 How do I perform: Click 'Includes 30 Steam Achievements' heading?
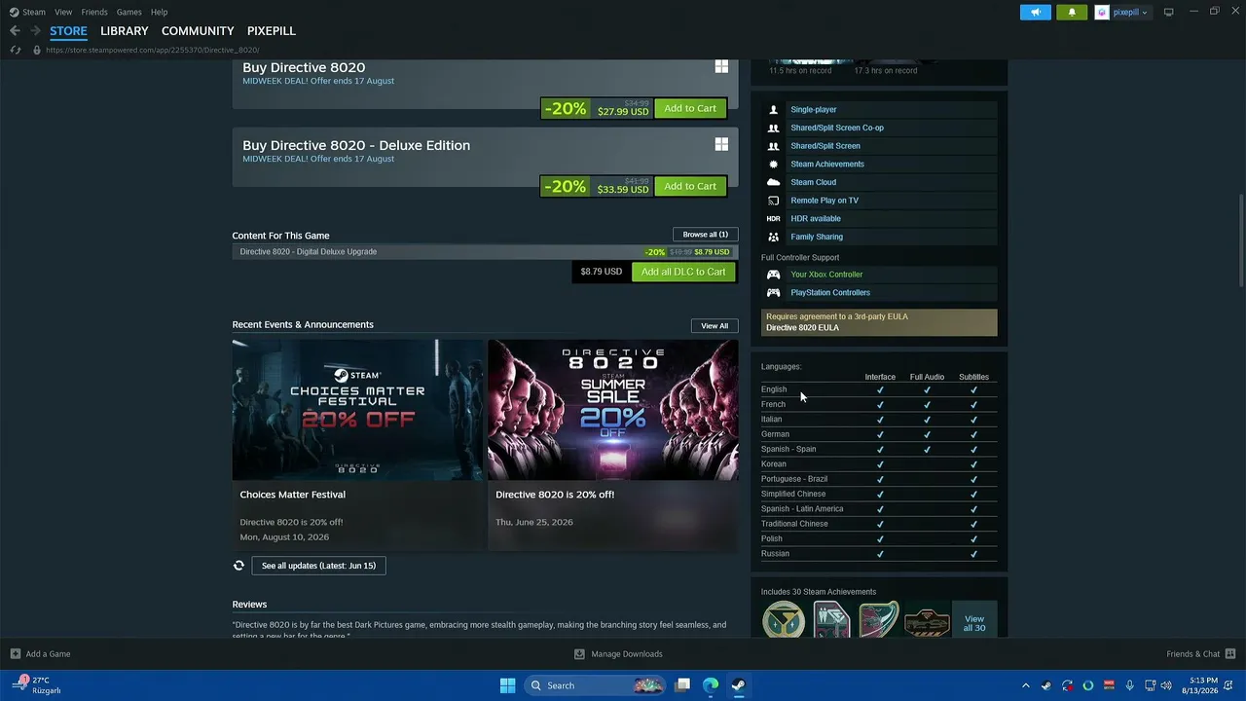pyautogui.click(x=819, y=592)
